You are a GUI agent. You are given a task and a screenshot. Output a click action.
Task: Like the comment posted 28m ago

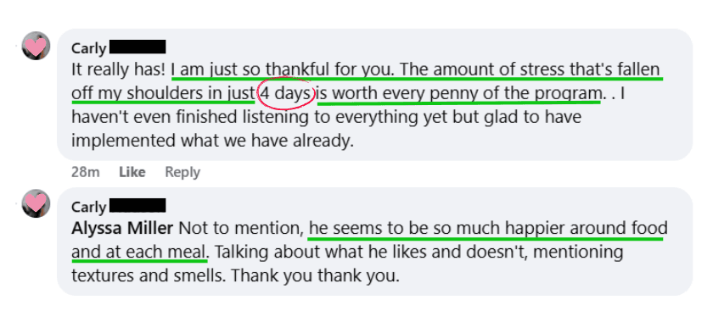tap(132, 172)
